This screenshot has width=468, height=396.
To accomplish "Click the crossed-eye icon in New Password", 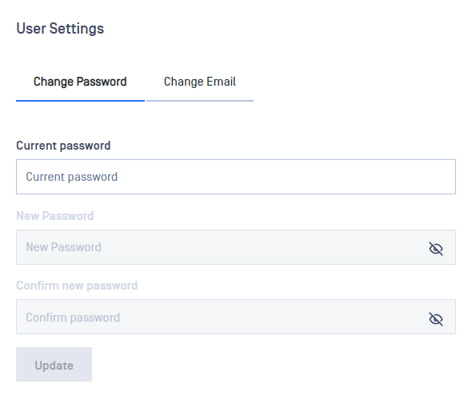I will click(436, 248).
